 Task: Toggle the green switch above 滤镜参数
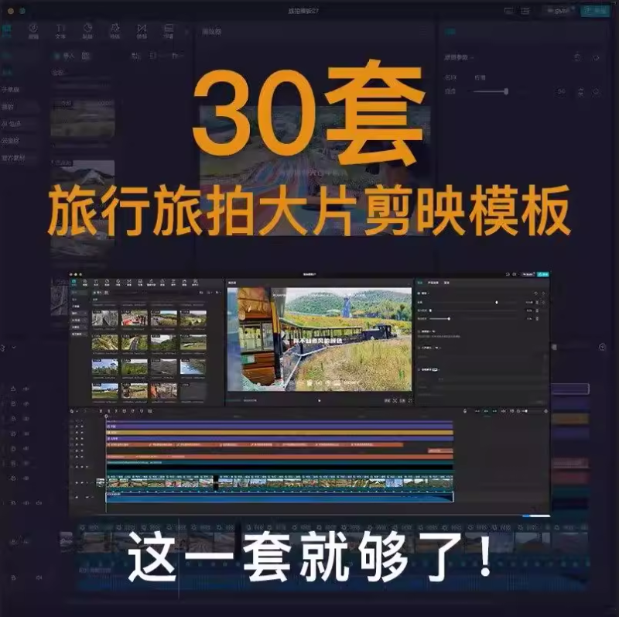point(450,31)
